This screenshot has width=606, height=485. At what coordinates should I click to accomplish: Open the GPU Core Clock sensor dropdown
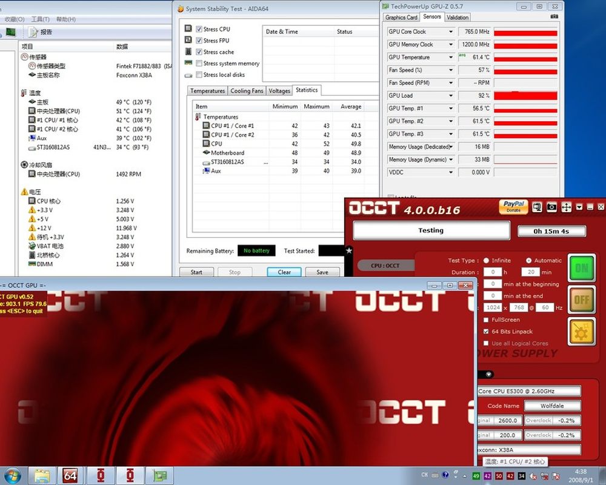[x=450, y=32]
